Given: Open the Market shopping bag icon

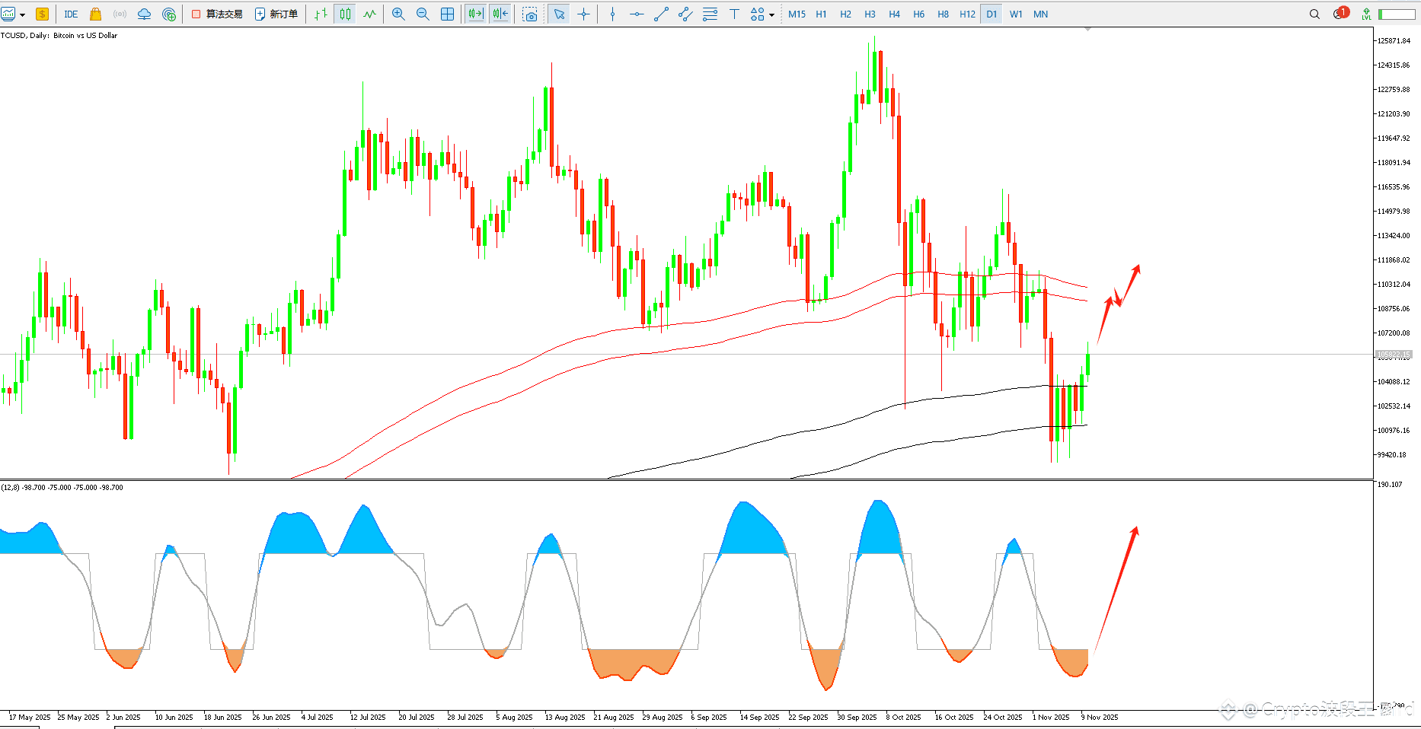Looking at the screenshot, I should point(95,14).
